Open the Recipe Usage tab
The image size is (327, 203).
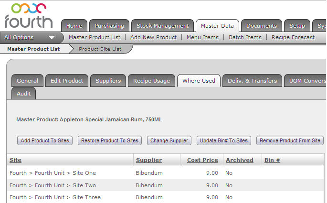tap(151, 81)
